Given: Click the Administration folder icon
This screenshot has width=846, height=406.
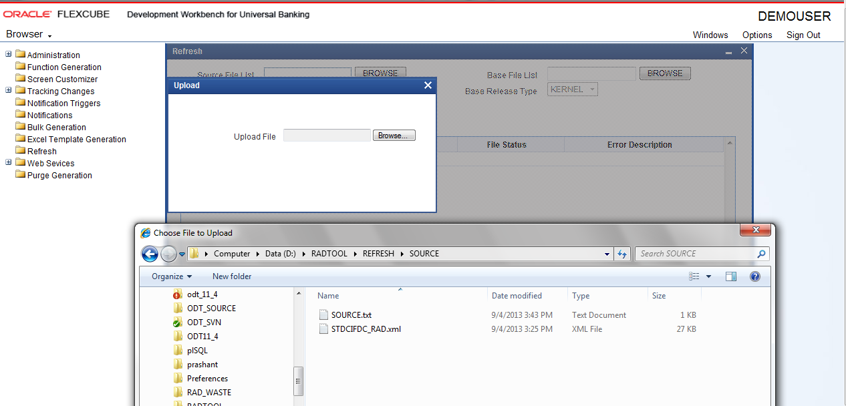Looking at the screenshot, I should [x=20, y=55].
